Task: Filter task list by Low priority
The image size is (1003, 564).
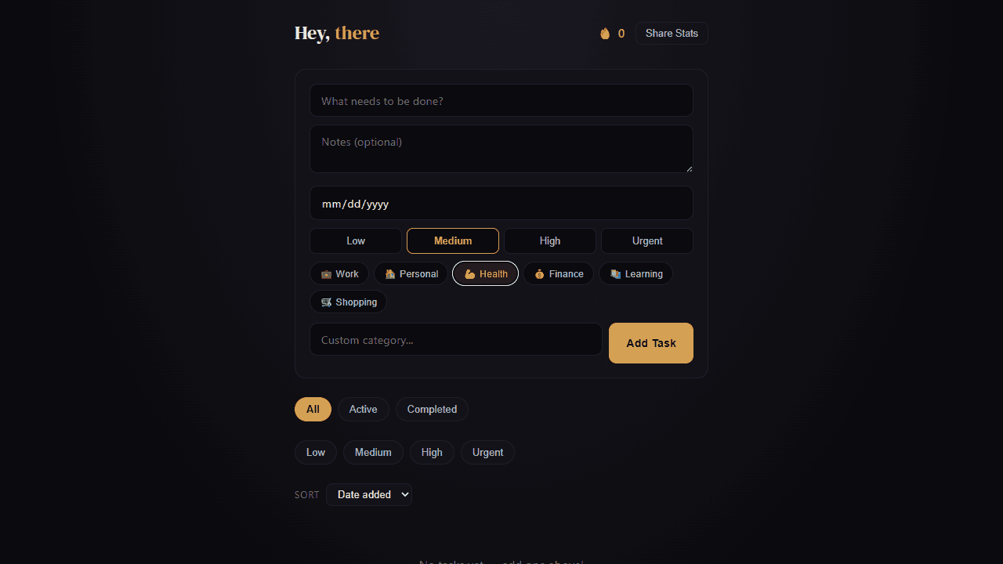Action: pos(316,453)
